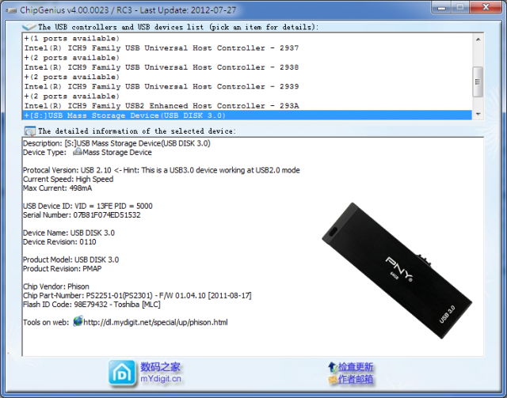
Task: Click the Device Name: USB DISK 3.0 line
Action: (x=69, y=233)
